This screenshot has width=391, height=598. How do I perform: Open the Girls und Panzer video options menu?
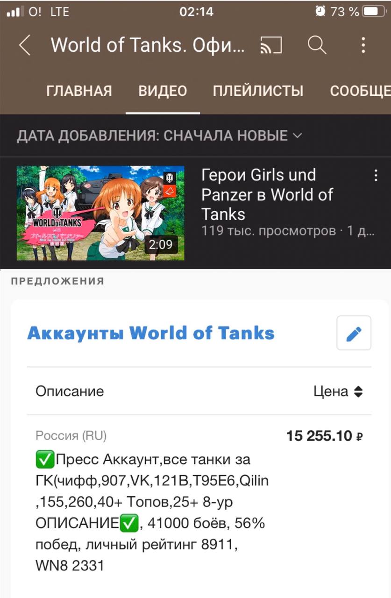(376, 176)
